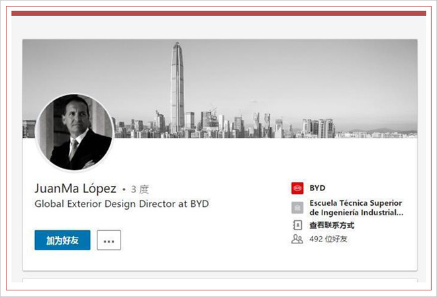Click the contact card icon beside 查看联系方式
The image size is (437, 297).
(x=297, y=225)
